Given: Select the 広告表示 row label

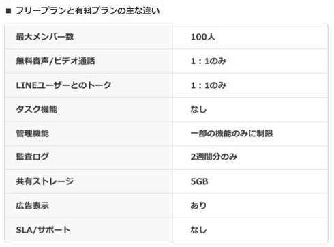Looking at the screenshot, I should [33, 205].
